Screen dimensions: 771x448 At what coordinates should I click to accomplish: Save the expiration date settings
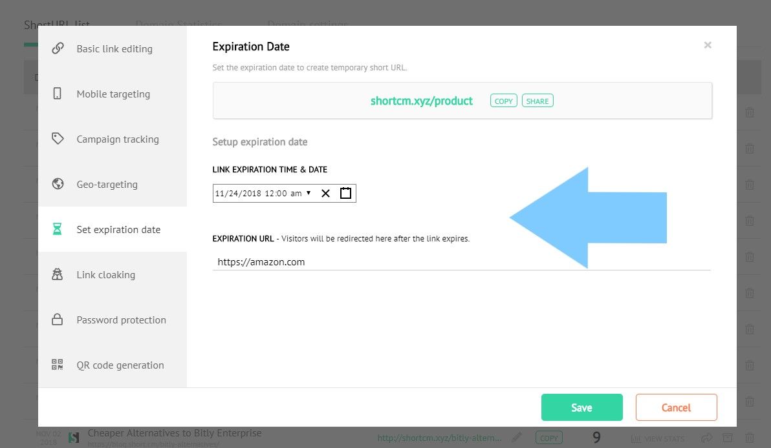point(581,407)
